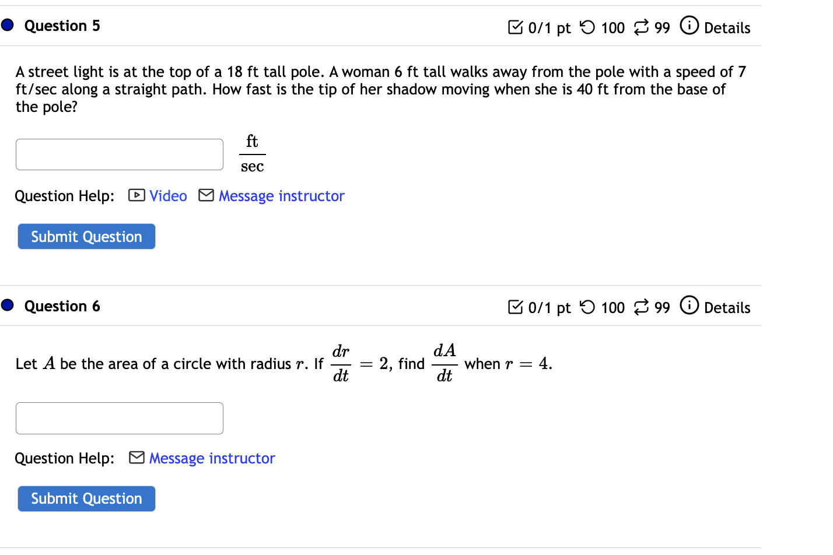Open the info circle icon on Question 6
This screenshot has height=555, width=833.
point(689,305)
